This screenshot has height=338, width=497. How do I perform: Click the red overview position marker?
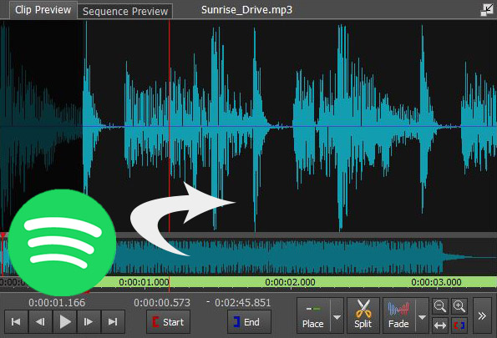(x=3, y=254)
